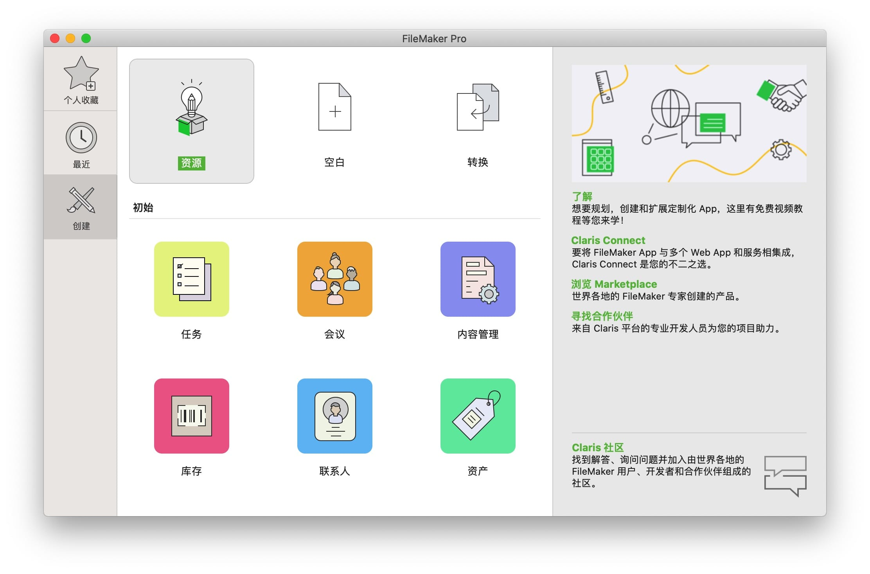Select the 任务 tasks starter template

pos(191,279)
